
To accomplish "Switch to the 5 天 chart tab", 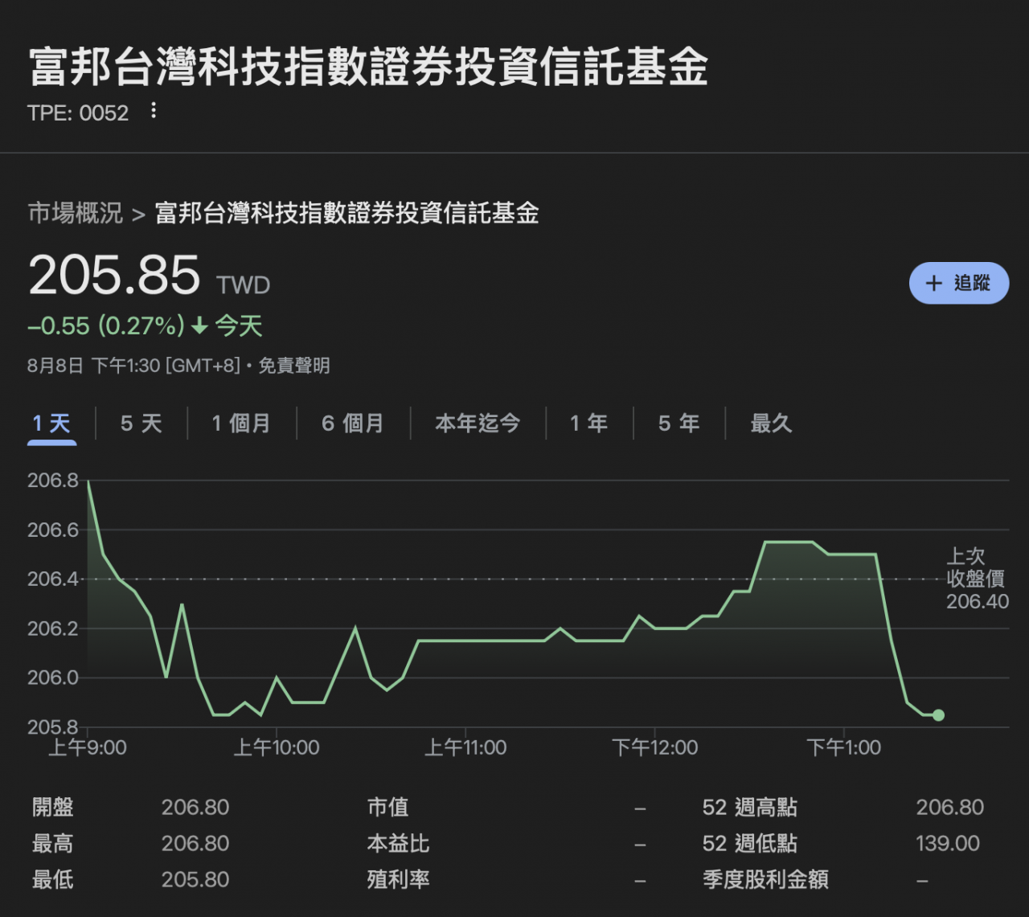I will (141, 424).
